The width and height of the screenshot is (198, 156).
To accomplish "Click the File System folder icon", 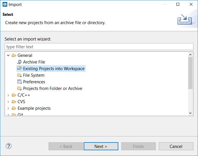I will pyautogui.click(x=19, y=75).
